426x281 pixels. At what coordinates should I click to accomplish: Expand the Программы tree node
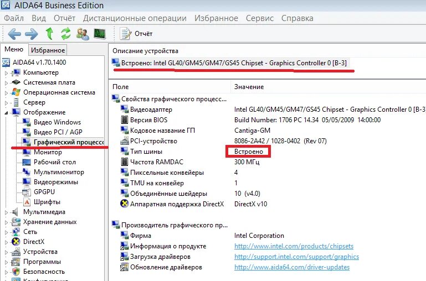coord(6,262)
